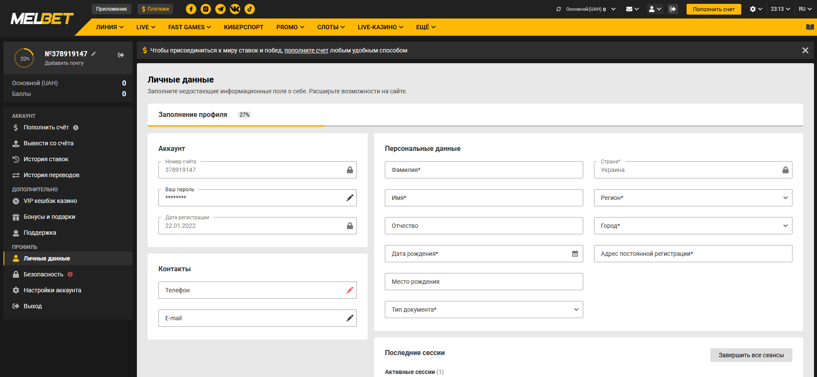
Task: Edit the account number with the pencil icon
Action: click(x=93, y=54)
